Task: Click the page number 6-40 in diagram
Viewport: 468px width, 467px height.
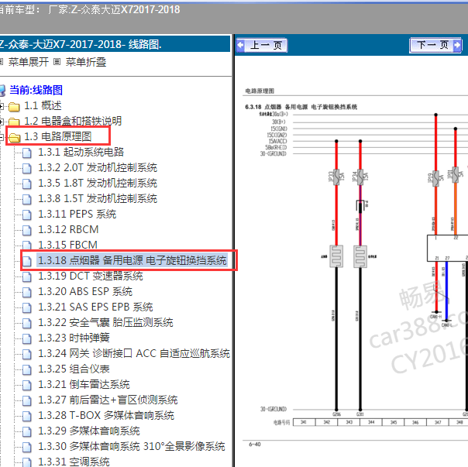Action: 255,445
